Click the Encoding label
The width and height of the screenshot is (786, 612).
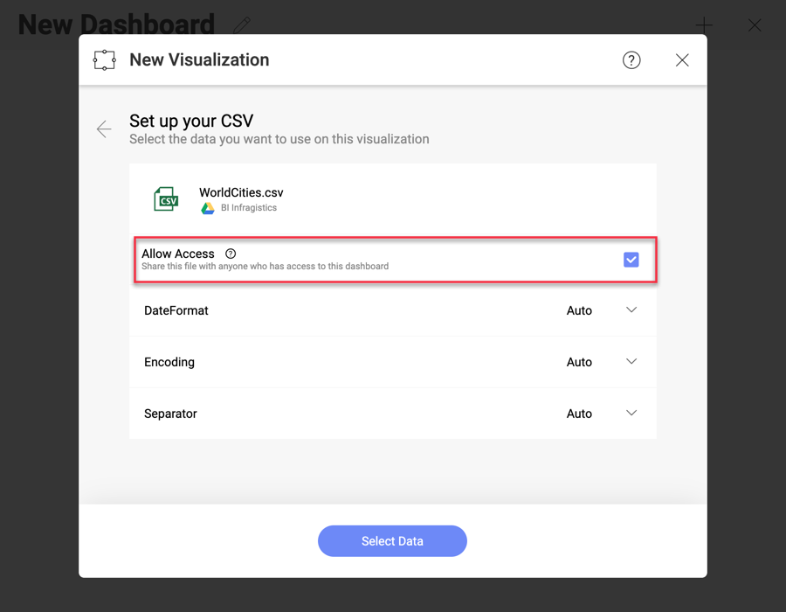coord(169,362)
